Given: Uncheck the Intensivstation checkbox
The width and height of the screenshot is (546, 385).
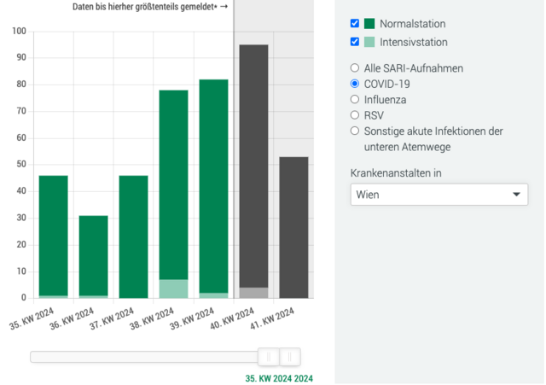Looking at the screenshot, I should pos(355,42).
